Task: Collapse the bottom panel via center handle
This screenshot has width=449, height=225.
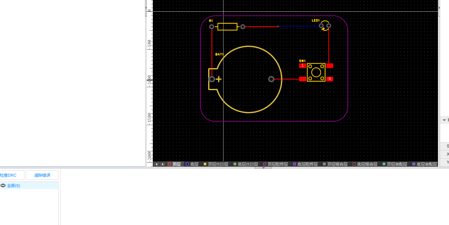Action: (x=263, y=168)
